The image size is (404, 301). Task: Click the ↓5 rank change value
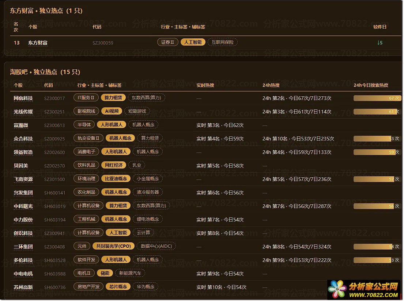(380, 43)
